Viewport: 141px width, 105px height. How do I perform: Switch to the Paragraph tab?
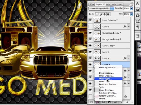[x=120, y=4]
